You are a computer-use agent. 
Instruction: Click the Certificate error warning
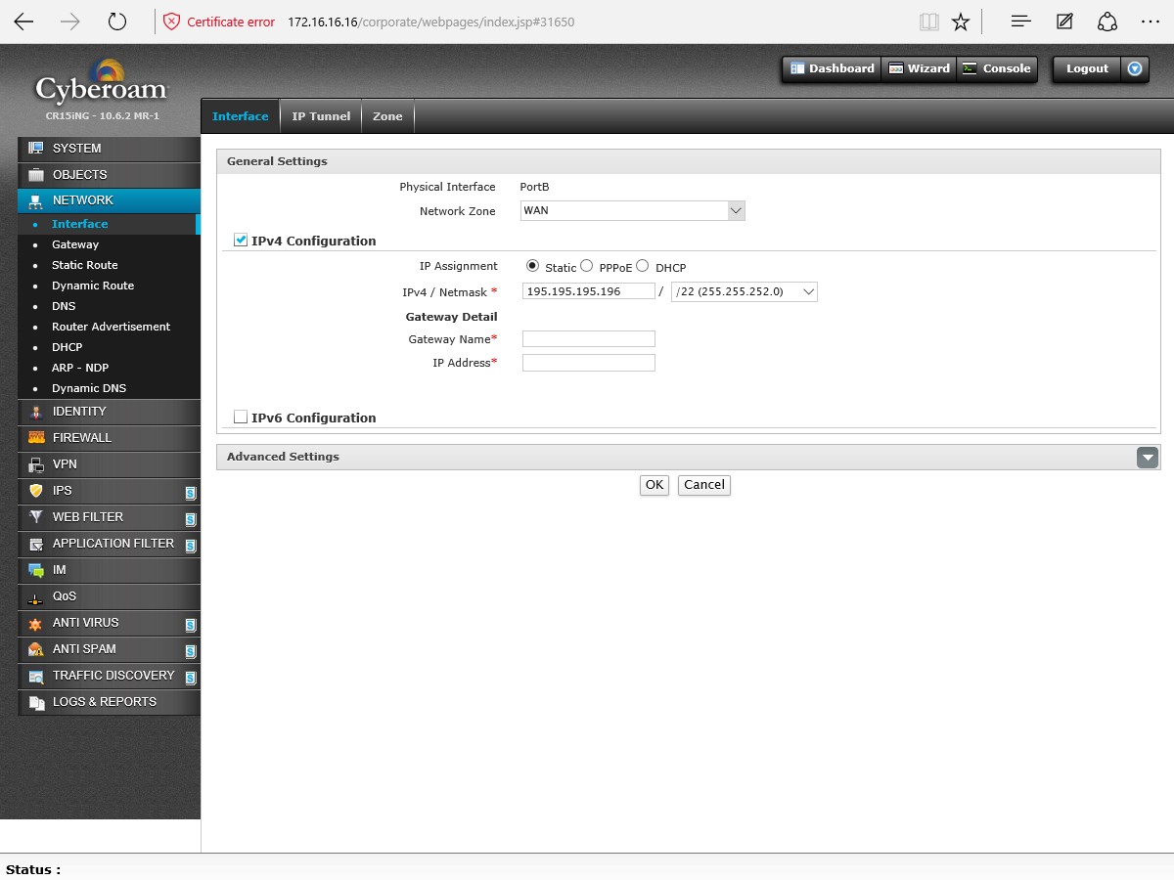click(219, 22)
